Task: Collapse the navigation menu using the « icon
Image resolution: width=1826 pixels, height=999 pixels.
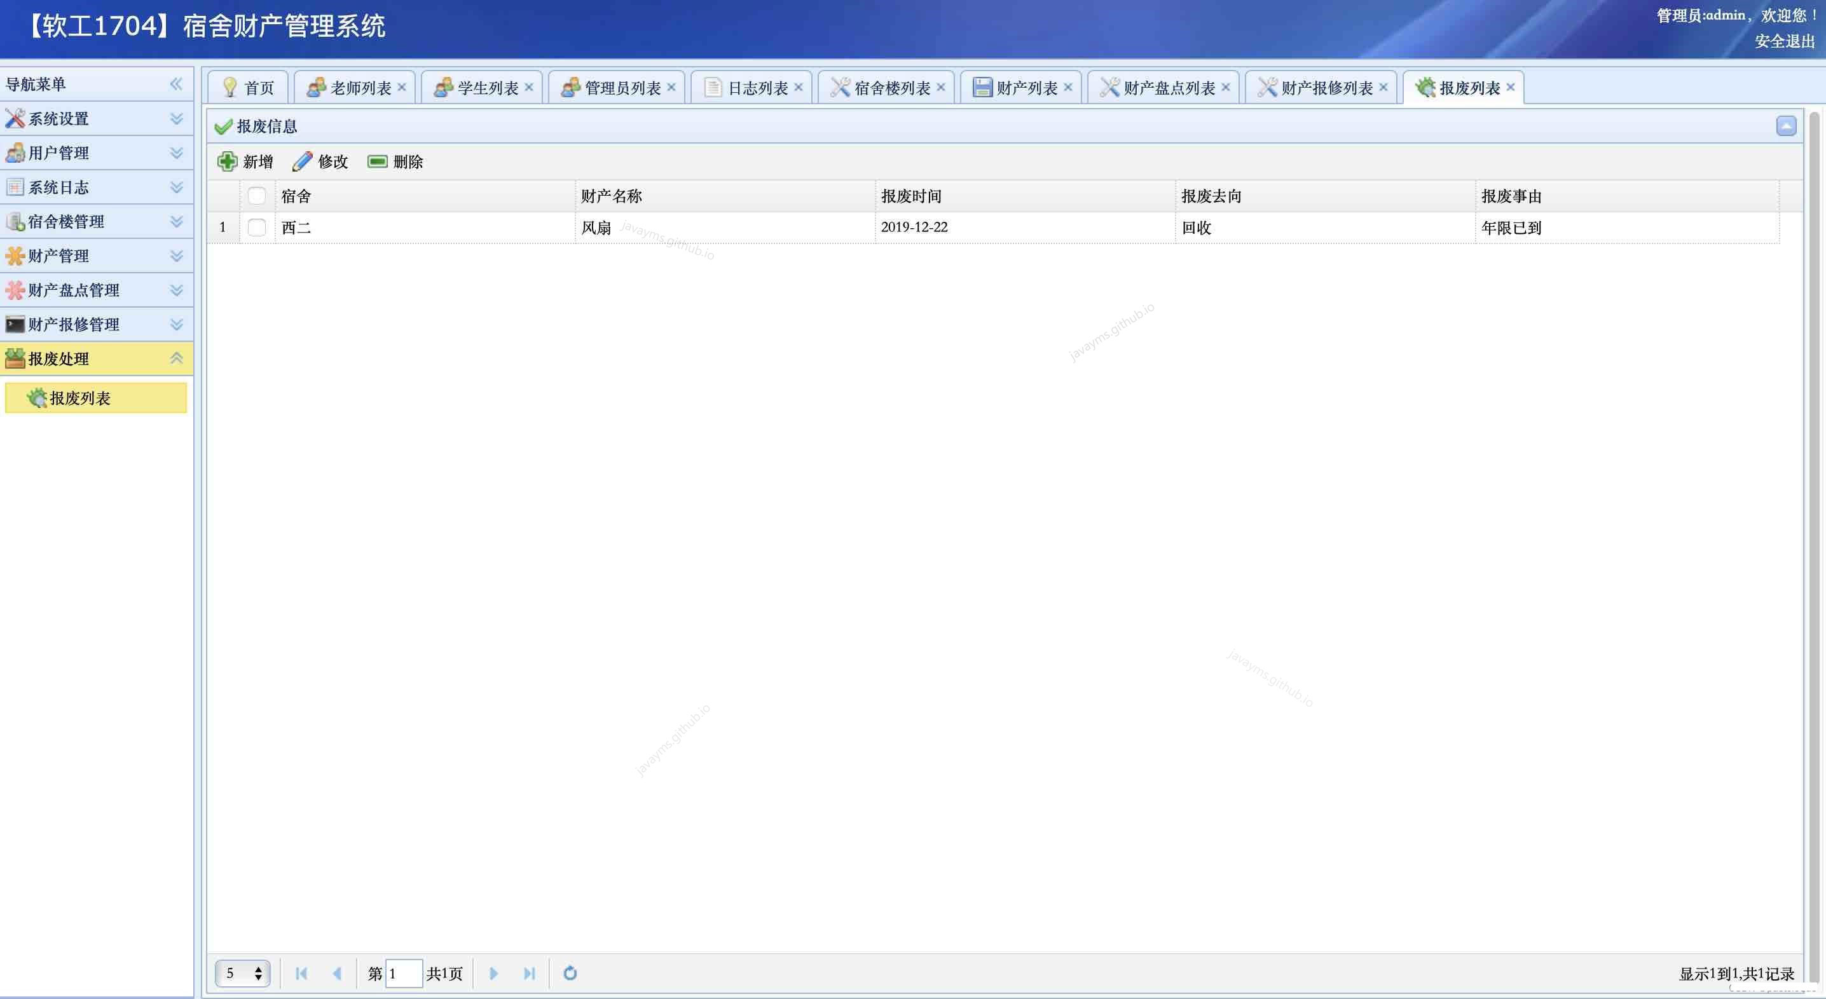Action: click(175, 84)
